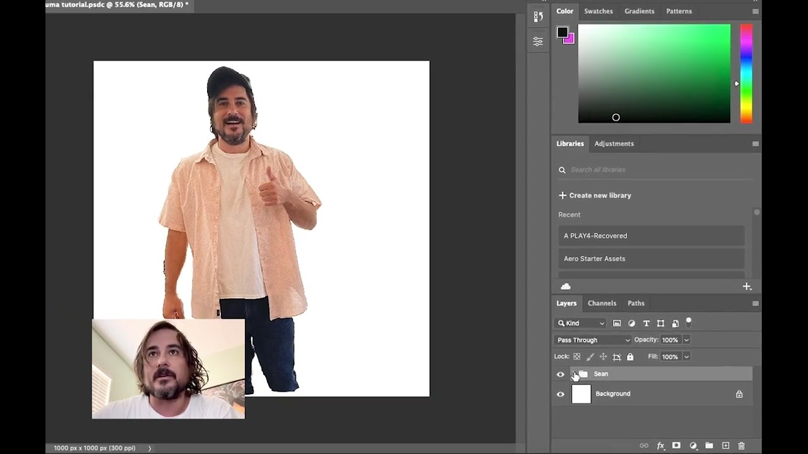
Task: Select the Color tab
Action: pyautogui.click(x=565, y=11)
